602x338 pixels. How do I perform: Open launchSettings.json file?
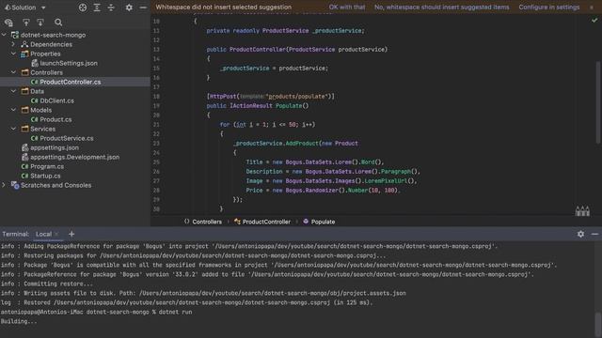coord(69,63)
